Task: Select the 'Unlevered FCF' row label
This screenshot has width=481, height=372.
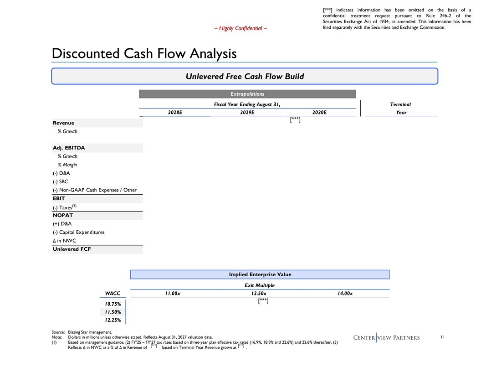Action: 72,249
